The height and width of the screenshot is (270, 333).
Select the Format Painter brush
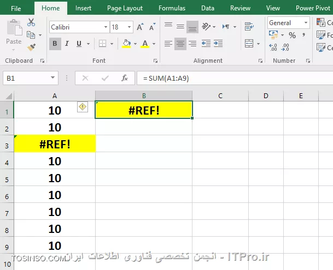coord(31,47)
